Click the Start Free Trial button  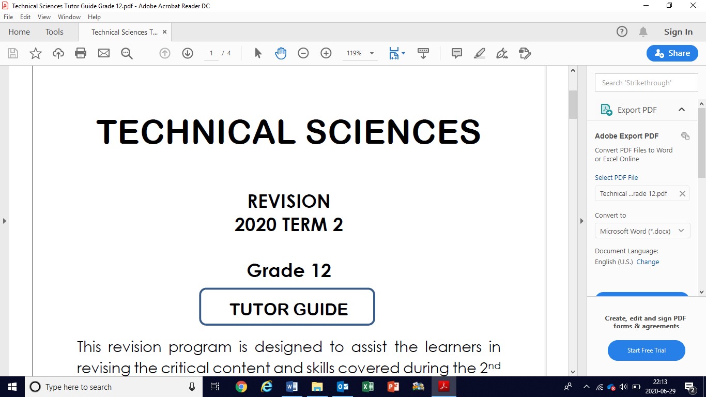click(x=646, y=350)
